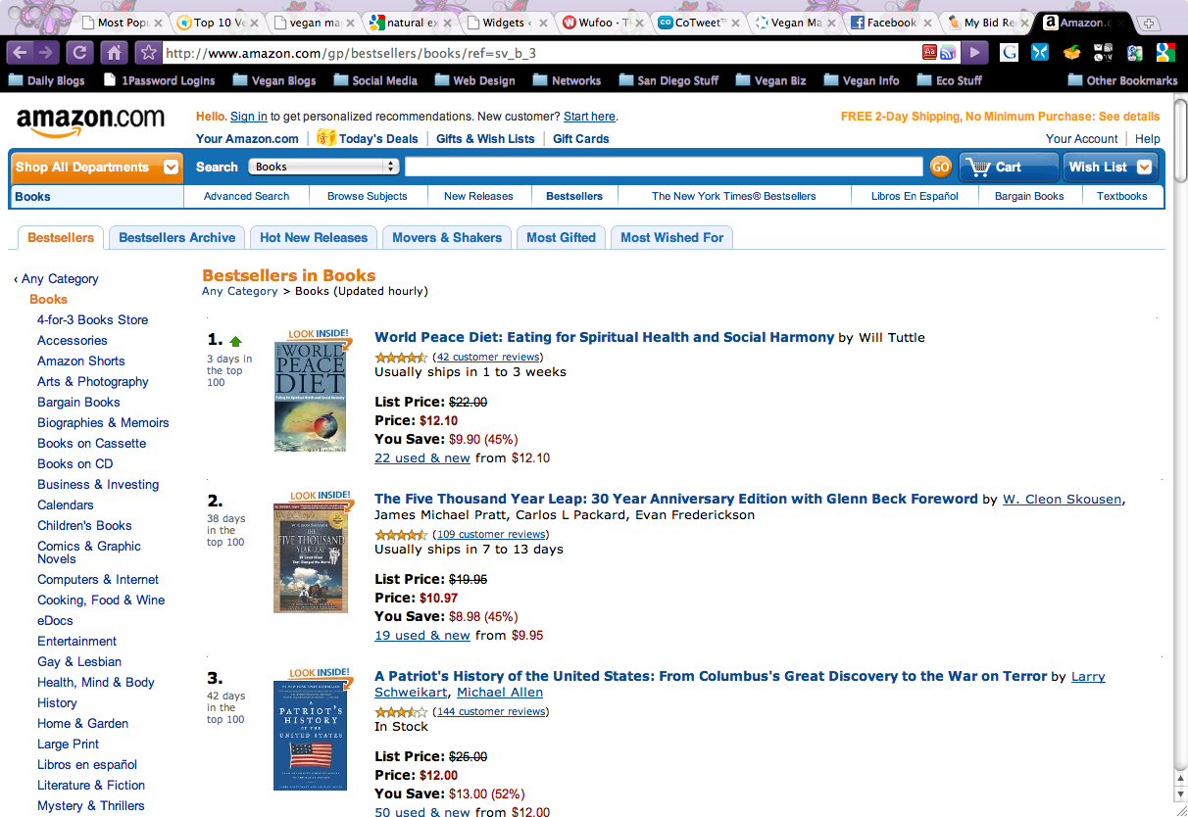Click the Amazon search text field
The image size is (1188, 817).
tap(664, 167)
